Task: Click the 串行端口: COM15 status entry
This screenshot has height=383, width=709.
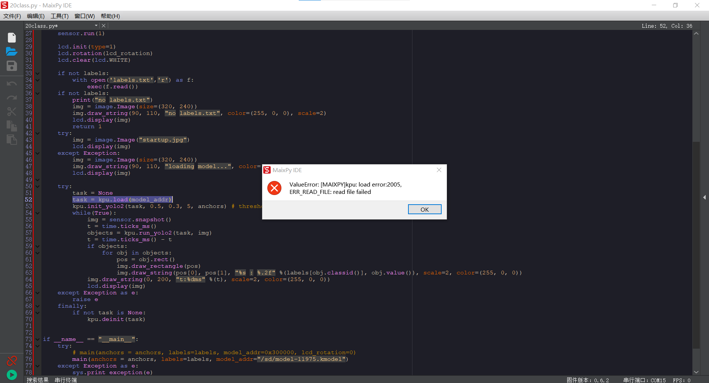Action: pos(644,380)
